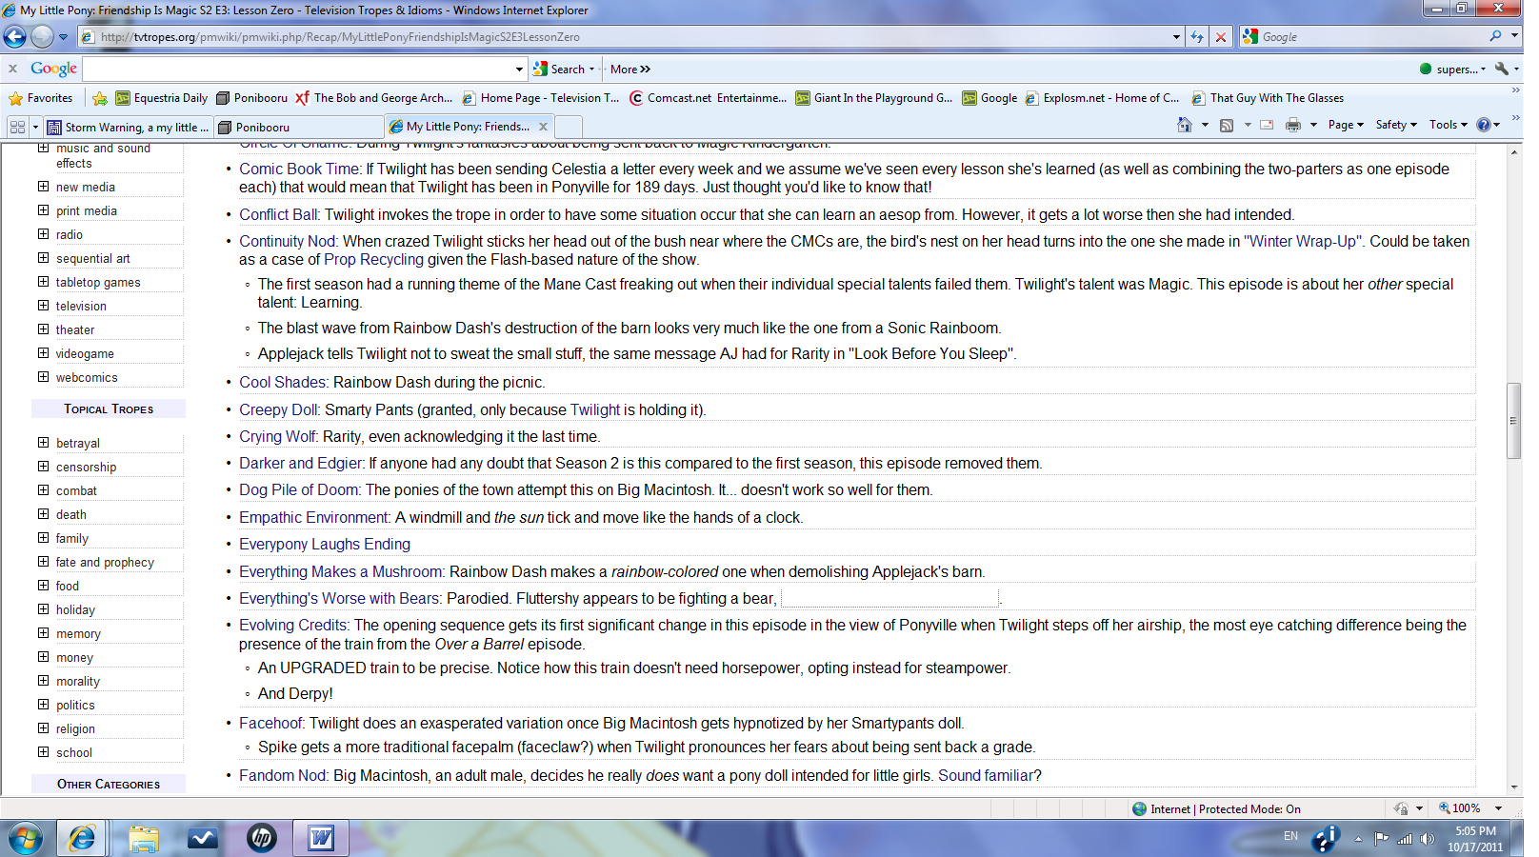
Task: Open the Equestria Daily favorite
Action: point(162,97)
